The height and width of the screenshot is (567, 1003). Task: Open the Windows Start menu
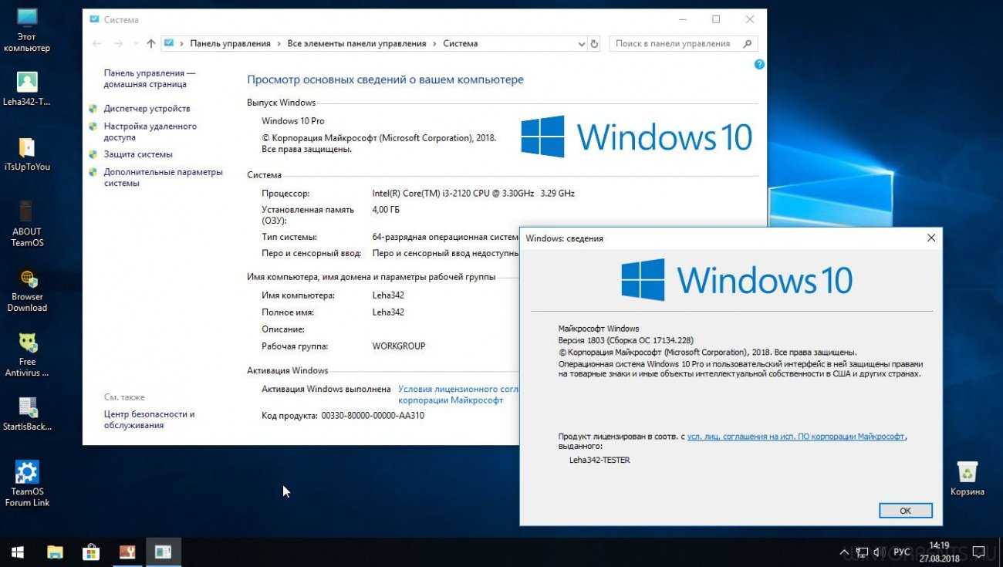tap(18, 552)
